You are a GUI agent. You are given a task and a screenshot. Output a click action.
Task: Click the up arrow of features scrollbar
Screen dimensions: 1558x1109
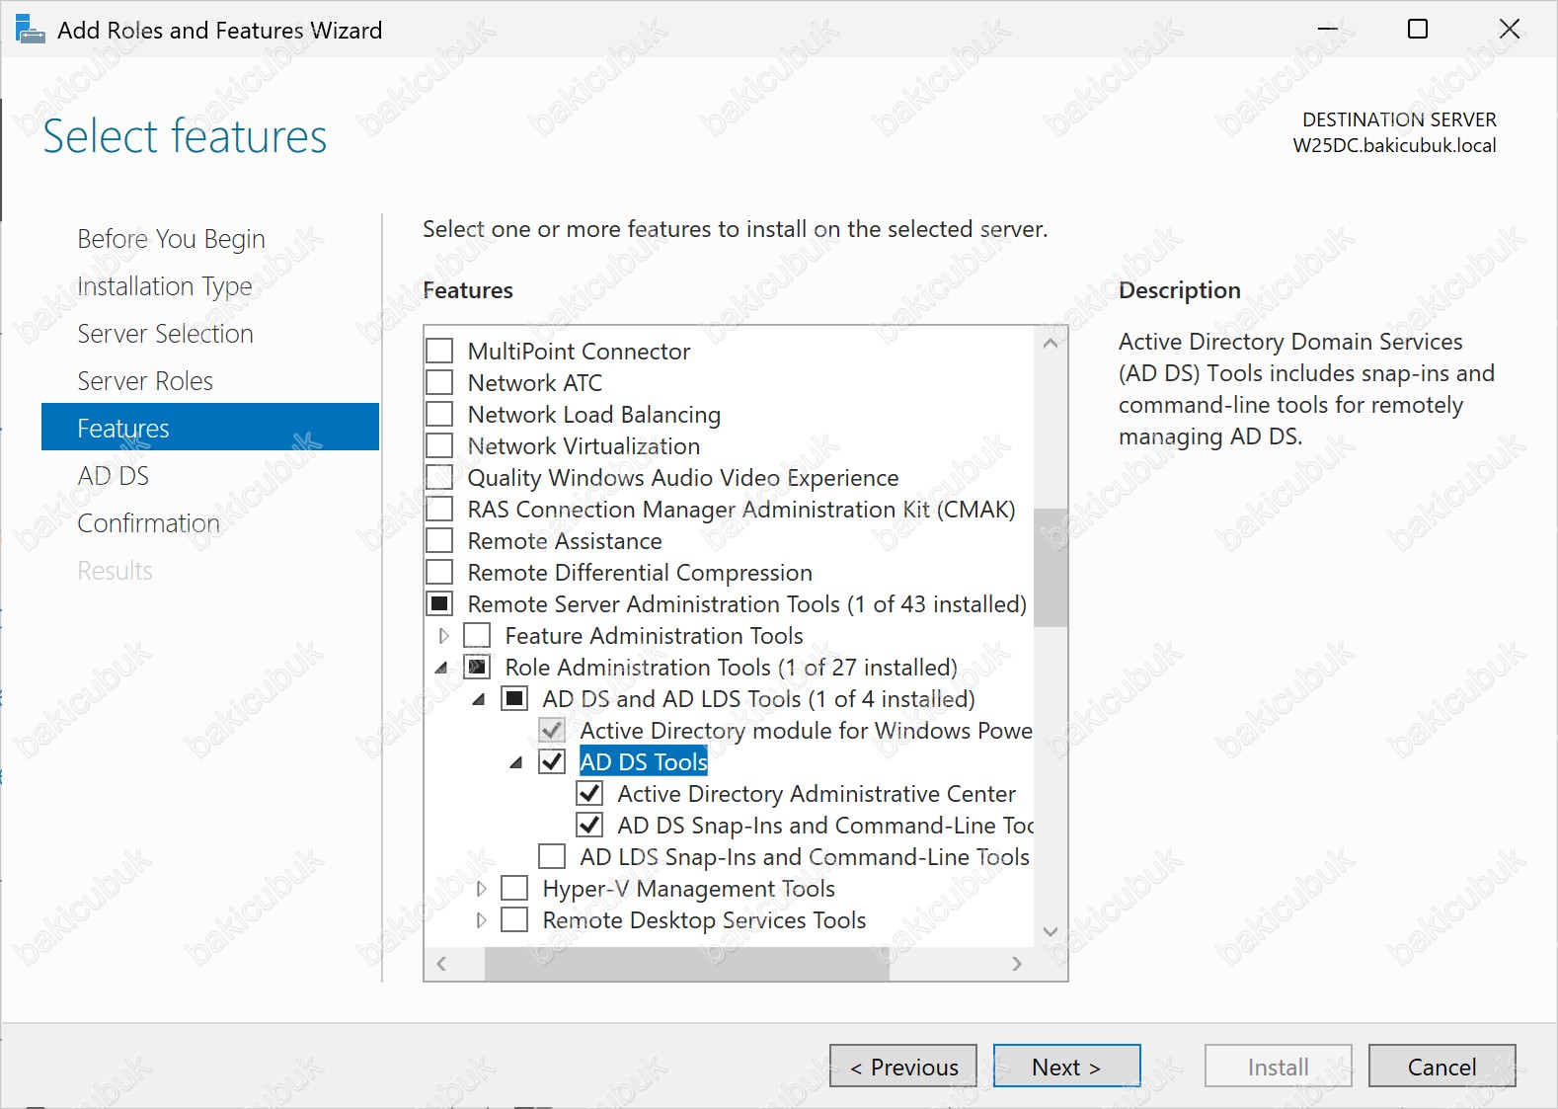tap(1051, 343)
